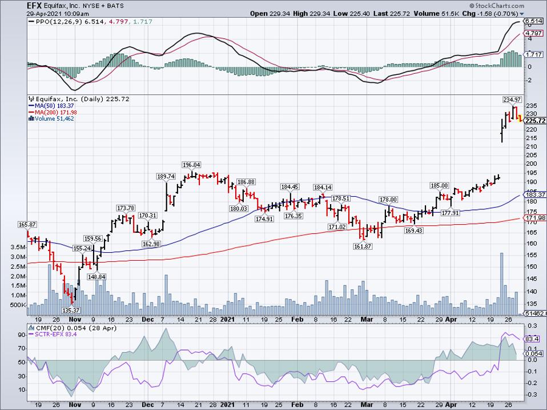Click the 3.5M volume axis label

coord(18,247)
